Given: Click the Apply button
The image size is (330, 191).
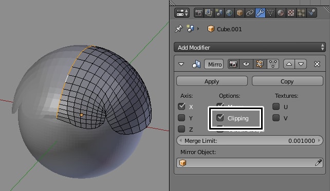Looking at the screenshot, I should (212, 81).
